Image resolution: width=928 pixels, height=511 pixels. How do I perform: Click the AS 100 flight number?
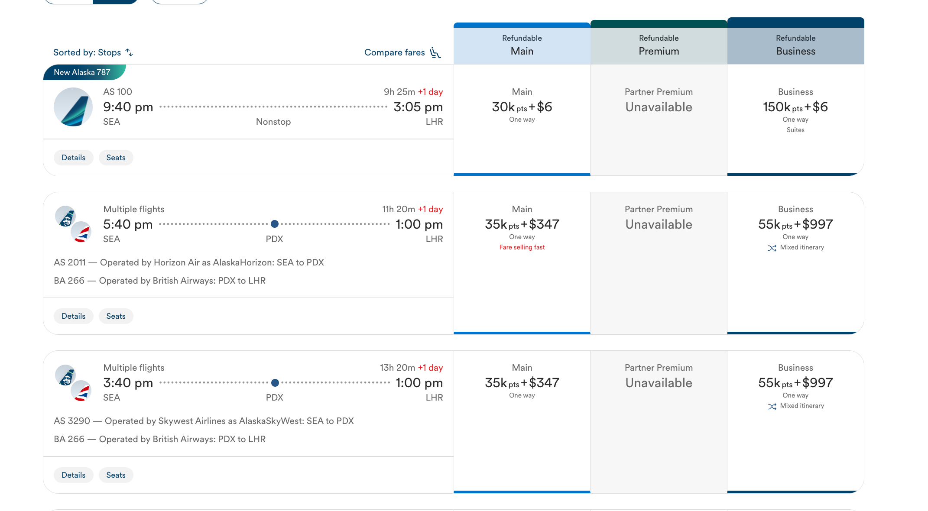point(118,92)
